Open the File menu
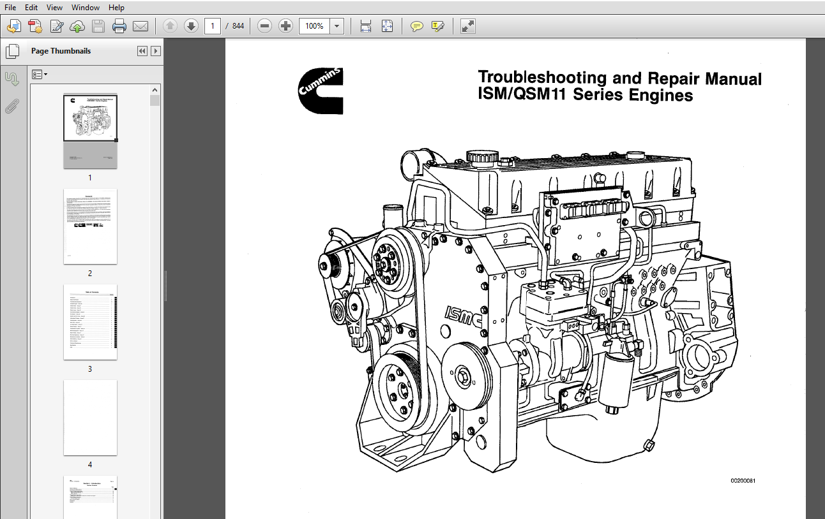 coord(10,8)
